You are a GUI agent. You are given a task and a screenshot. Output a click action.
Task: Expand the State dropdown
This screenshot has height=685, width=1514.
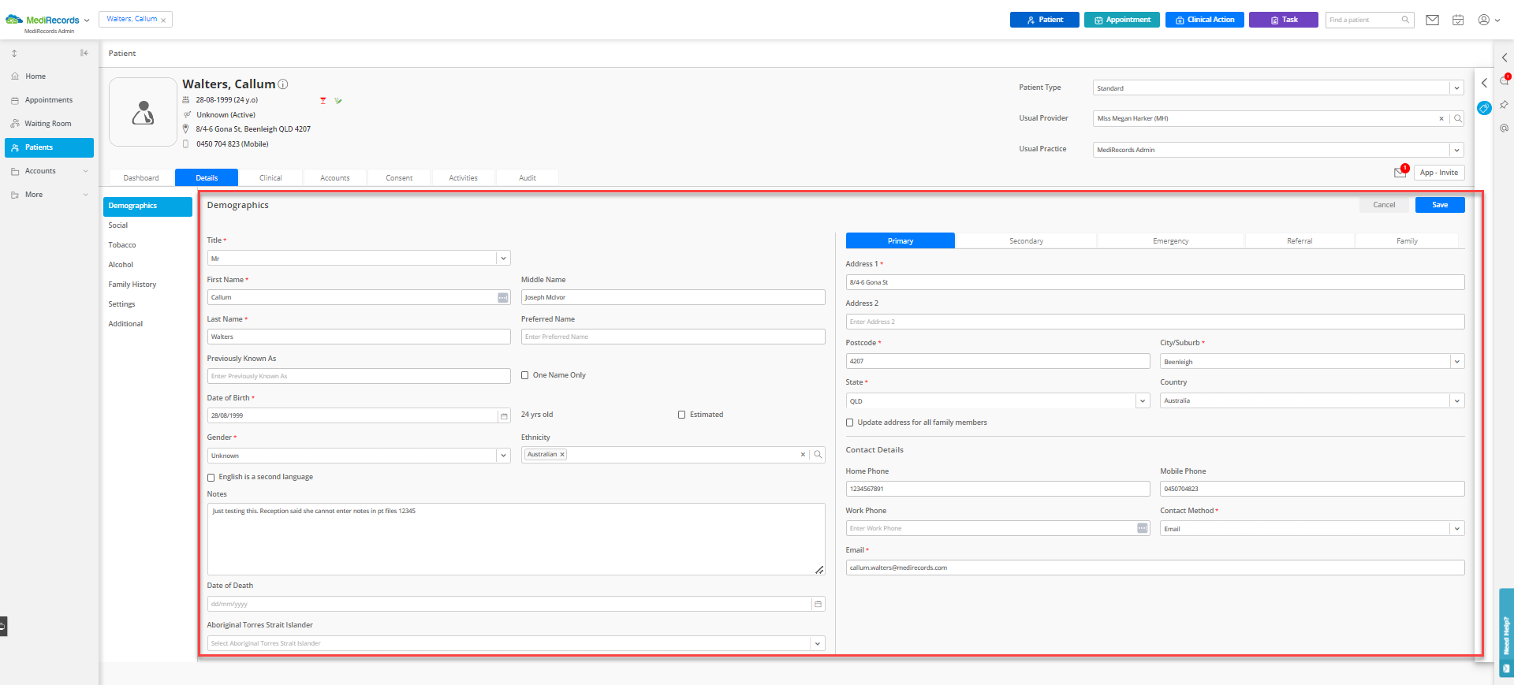pos(1143,401)
